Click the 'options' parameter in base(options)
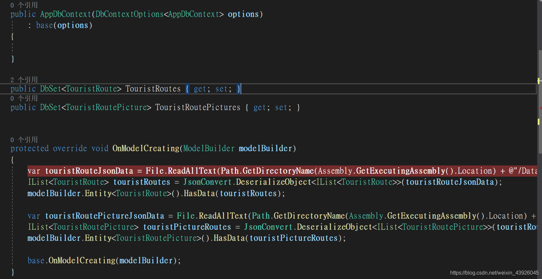 (x=73, y=25)
